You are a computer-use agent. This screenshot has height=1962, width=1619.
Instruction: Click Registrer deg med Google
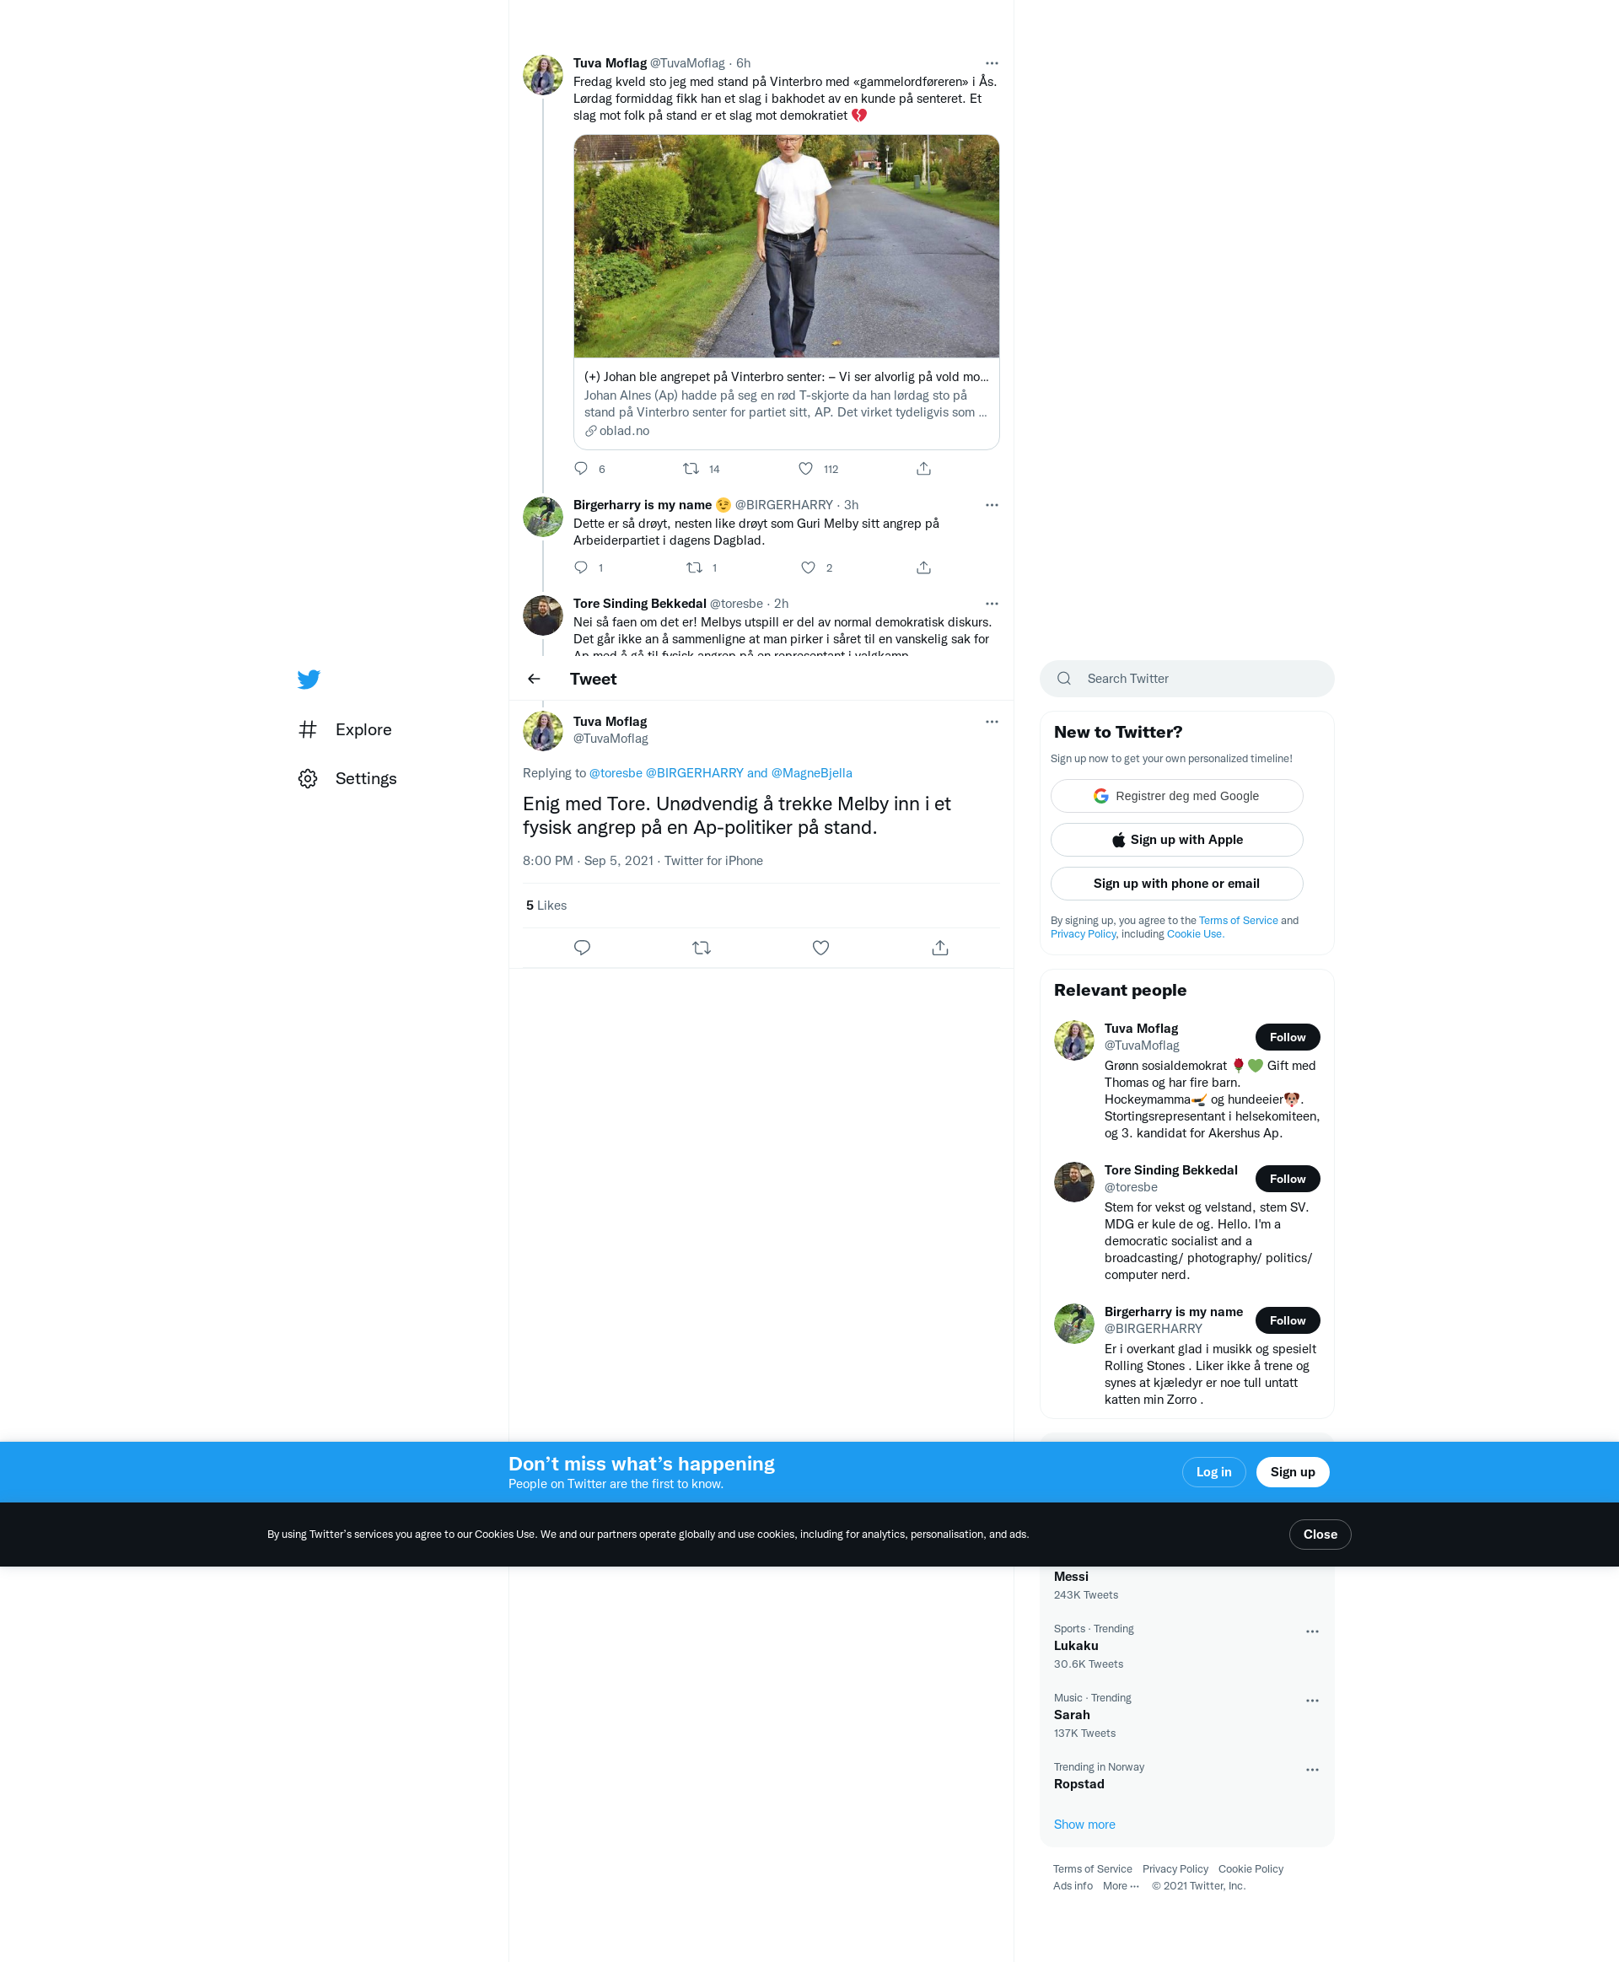pos(1176,795)
